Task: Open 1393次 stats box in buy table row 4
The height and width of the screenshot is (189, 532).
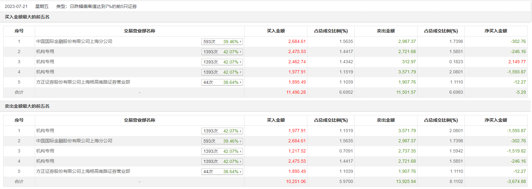Action: [x=222, y=72]
